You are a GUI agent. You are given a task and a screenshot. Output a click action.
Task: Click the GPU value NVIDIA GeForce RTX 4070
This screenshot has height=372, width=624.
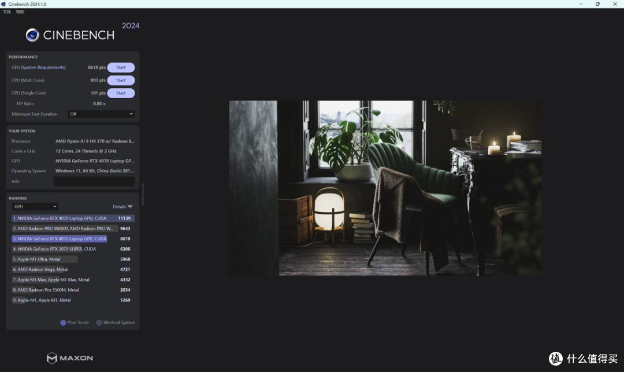[x=95, y=161]
